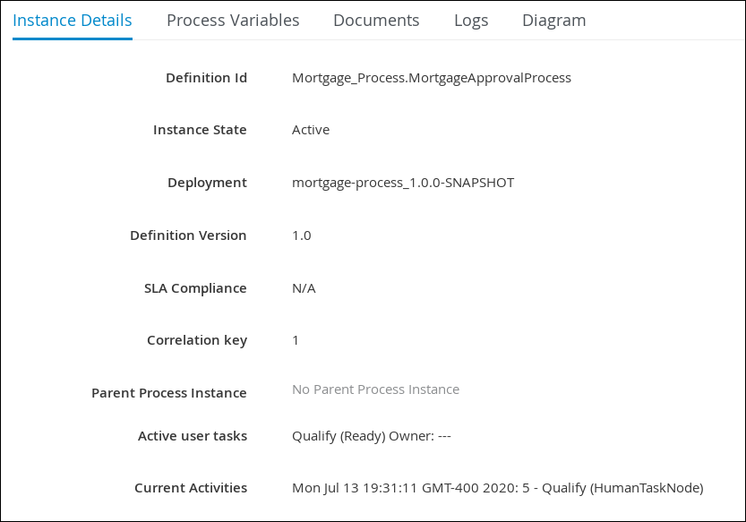The width and height of the screenshot is (746, 522).
Task: Open the Documents tab
Action: [376, 21]
